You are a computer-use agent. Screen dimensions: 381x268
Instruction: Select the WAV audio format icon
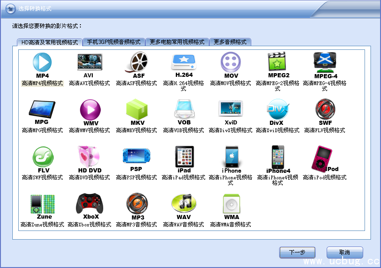[184, 203]
